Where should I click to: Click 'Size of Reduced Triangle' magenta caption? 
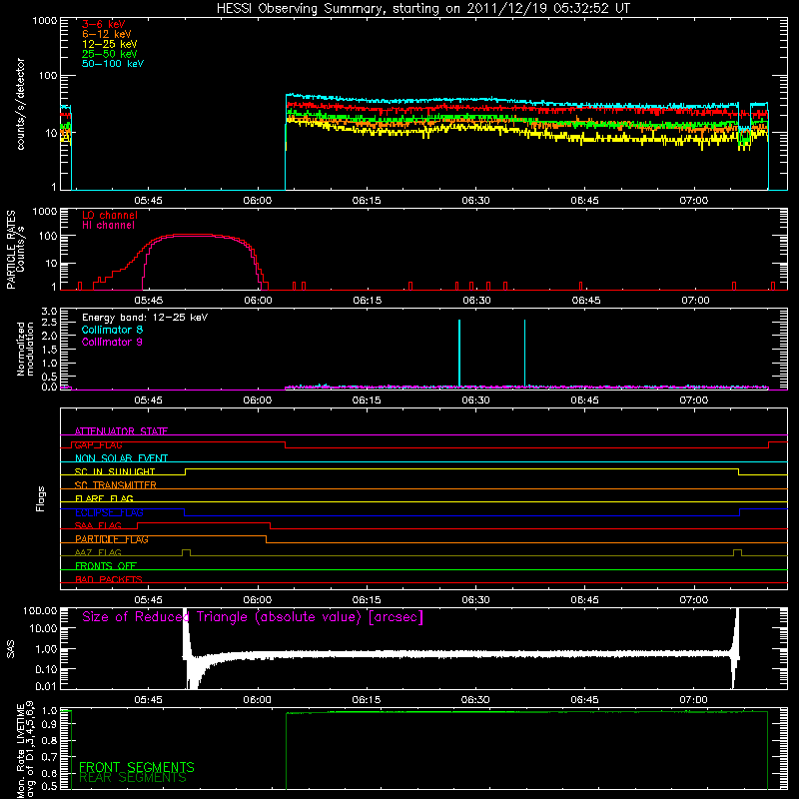point(253,617)
